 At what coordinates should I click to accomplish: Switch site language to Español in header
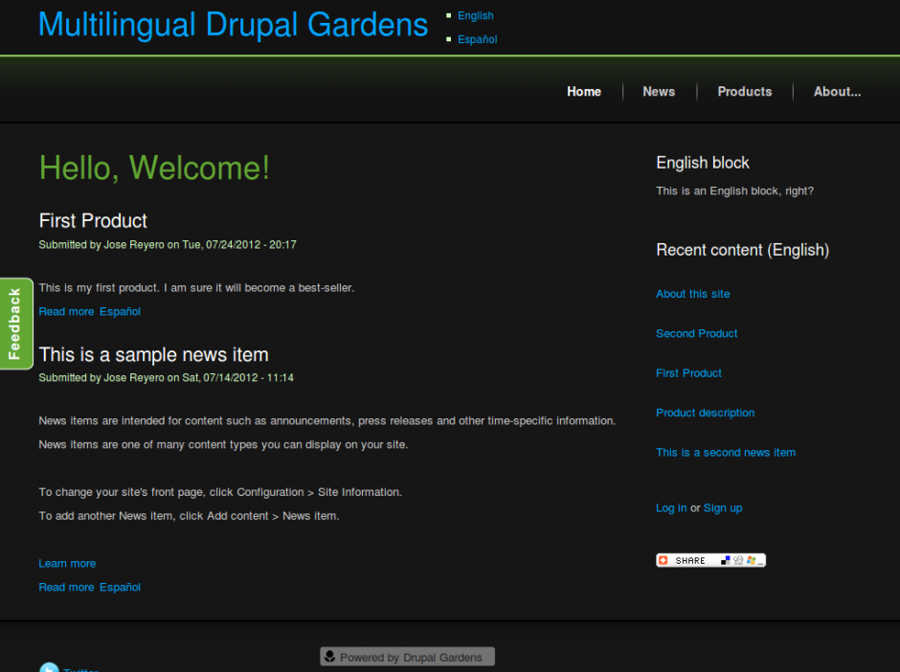point(477,39)
